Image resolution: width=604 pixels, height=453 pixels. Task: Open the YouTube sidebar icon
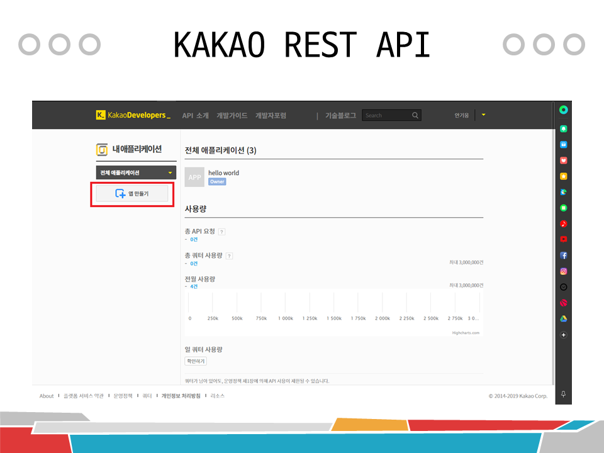point(564,239)
